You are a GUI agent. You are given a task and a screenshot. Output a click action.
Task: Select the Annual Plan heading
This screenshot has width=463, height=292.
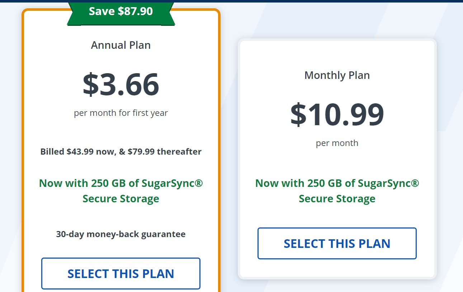pos(121,45)
